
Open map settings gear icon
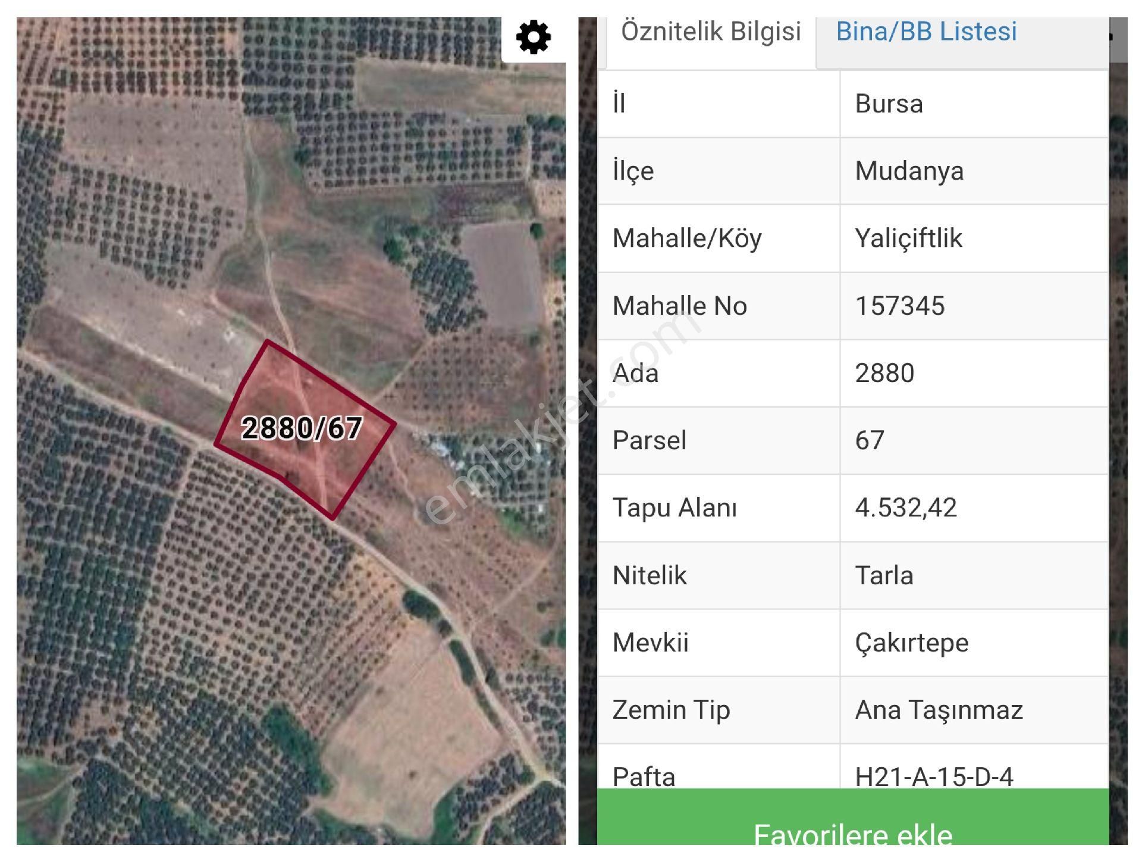[533, 37]
